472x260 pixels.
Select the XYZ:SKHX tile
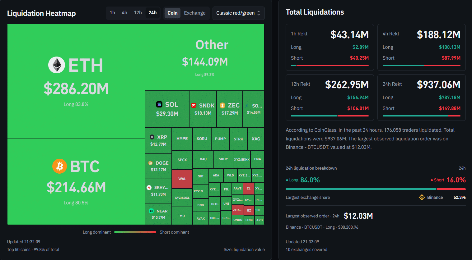click(242, 159)
